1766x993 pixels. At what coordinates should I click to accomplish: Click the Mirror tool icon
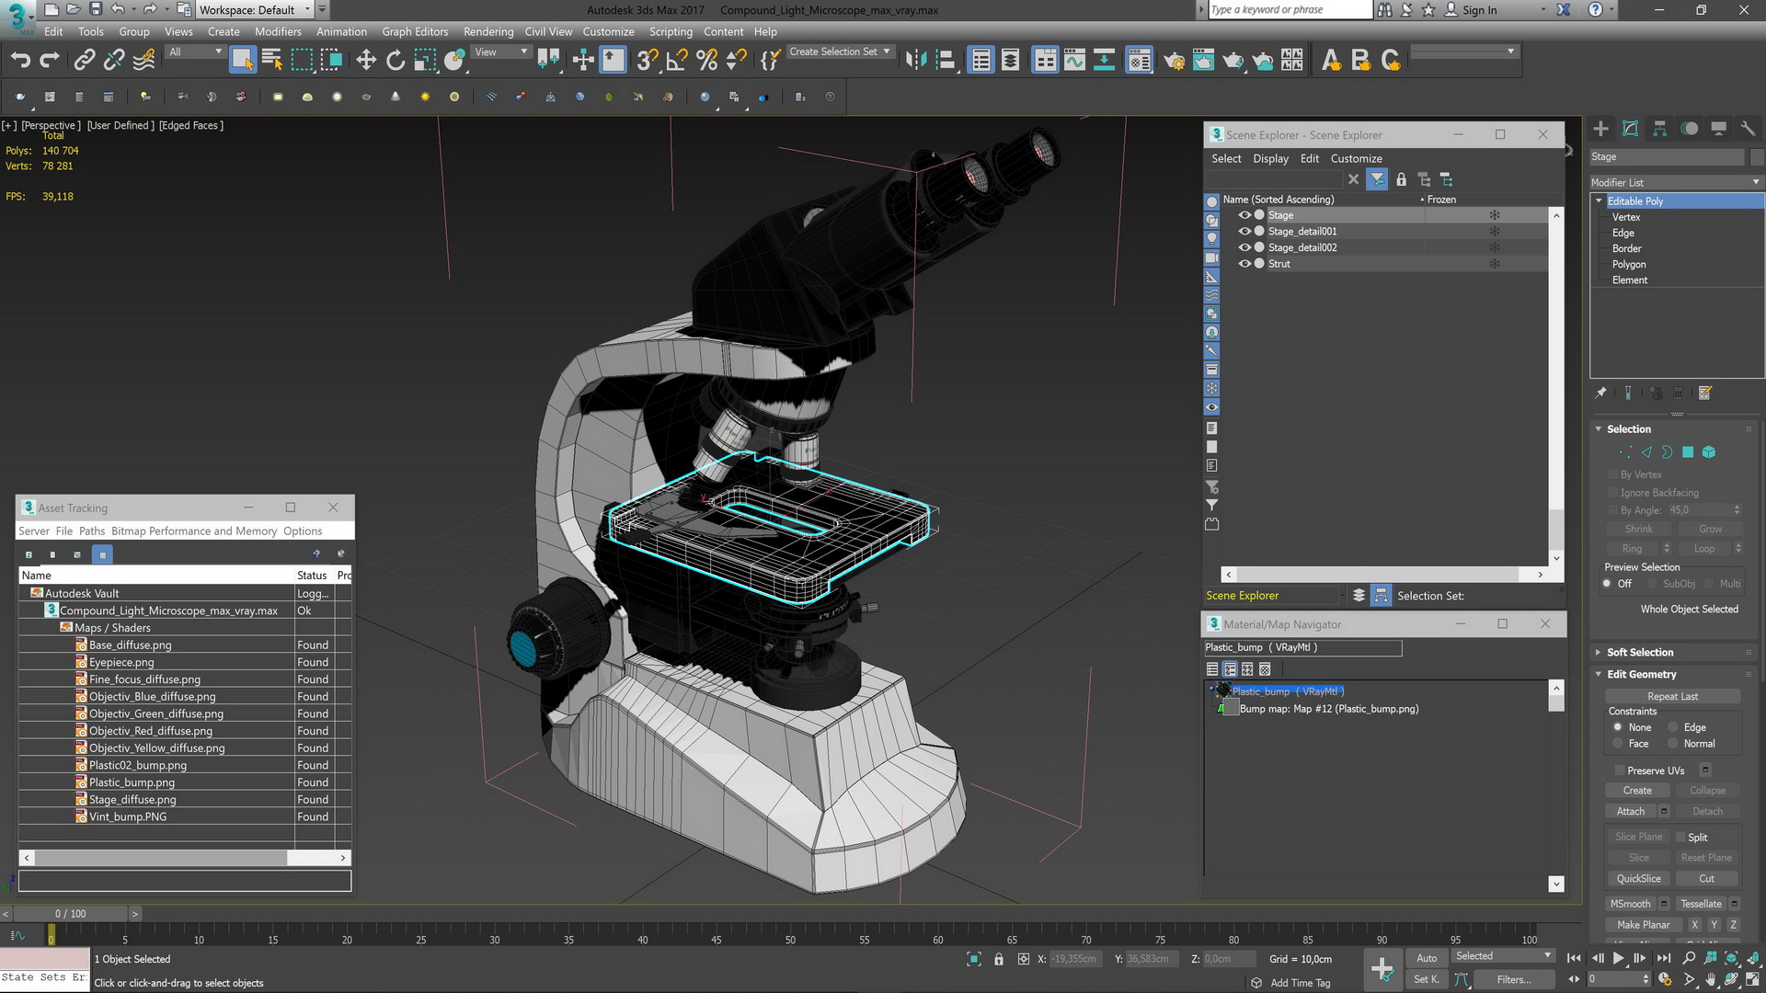[x=915, y=61]
